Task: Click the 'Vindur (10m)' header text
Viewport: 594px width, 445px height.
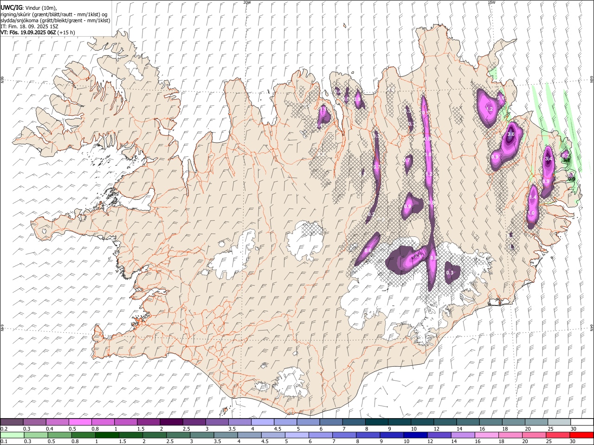Action: pyautogui.click(x=40, y=8)
